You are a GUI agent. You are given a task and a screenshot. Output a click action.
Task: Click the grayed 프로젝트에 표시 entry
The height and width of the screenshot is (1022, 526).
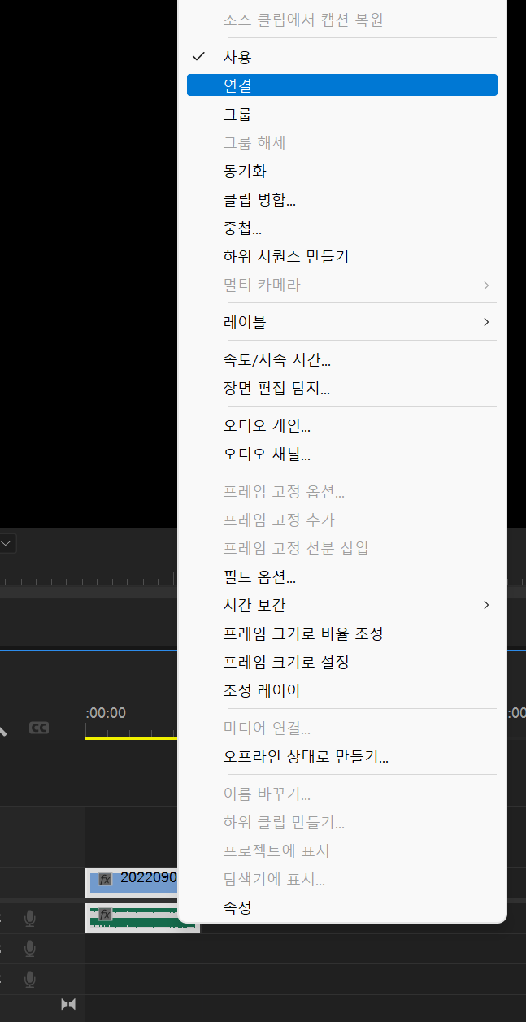[341, 851]
